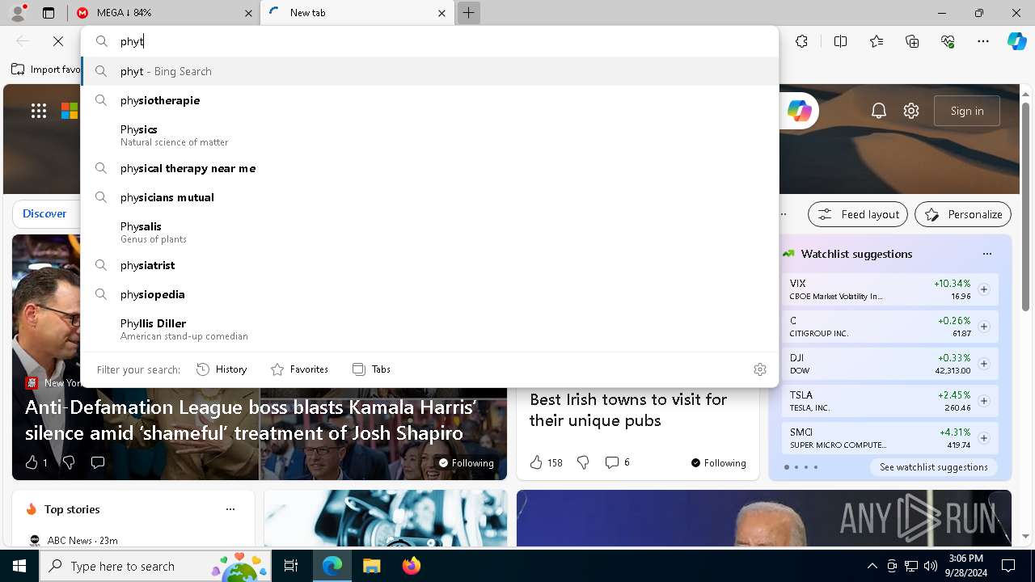Image resolution: width=1035 pixels, height=582 pixels.
Task: Choose Phyllis Diller suggestion
Action: tap(430, 328)
